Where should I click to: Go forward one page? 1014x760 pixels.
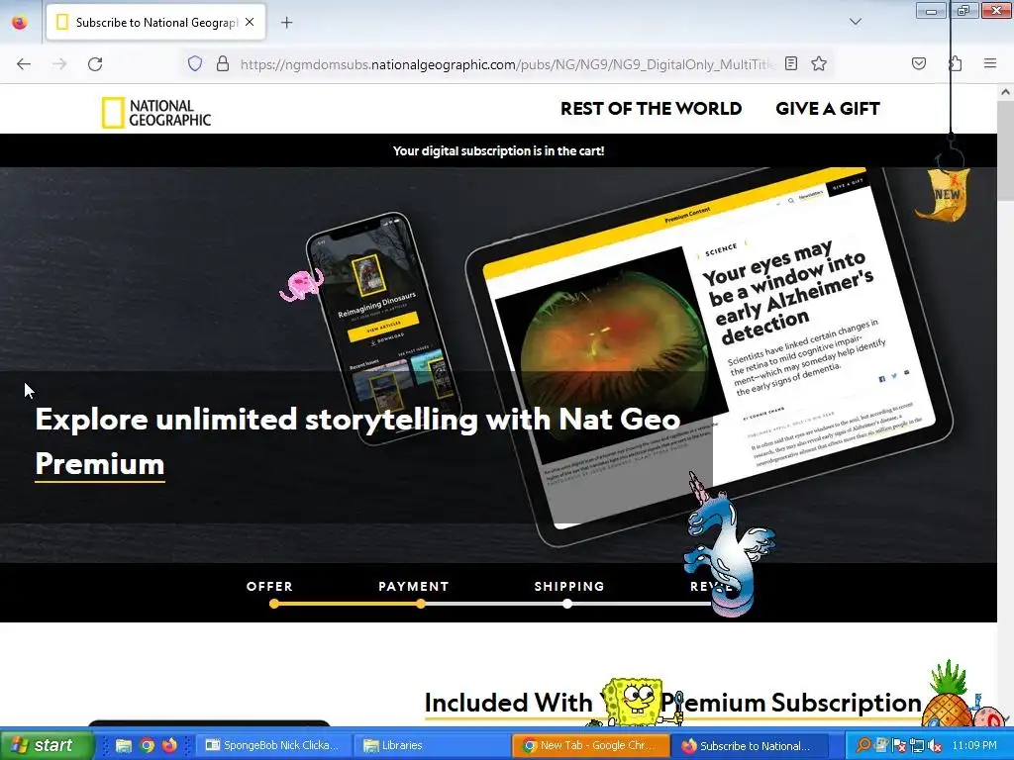(59, 64)
